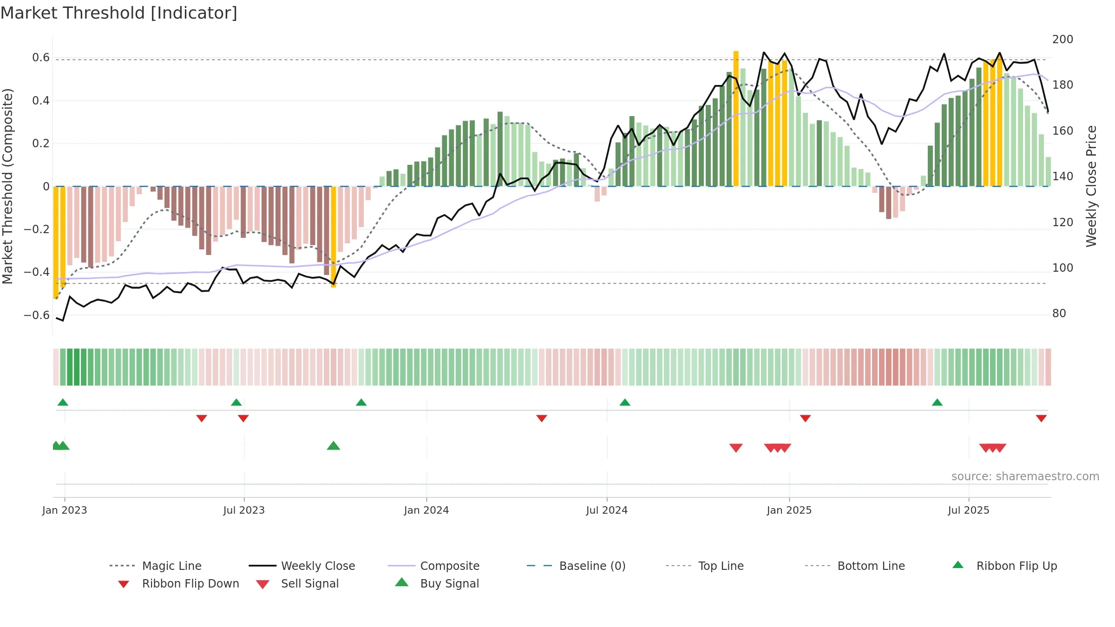
Task: Click the yellow bar at the Oct 2023 low
Action: 334,237
